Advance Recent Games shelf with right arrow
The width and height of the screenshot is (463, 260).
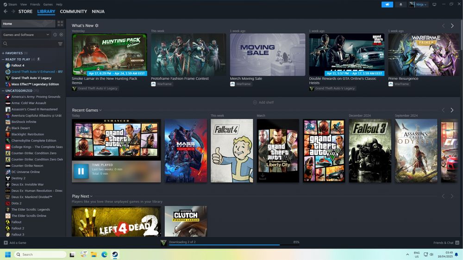(452, 110)
